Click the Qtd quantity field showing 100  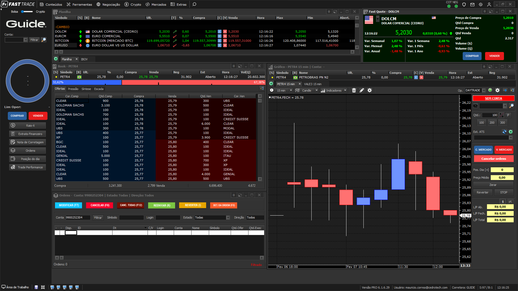[x=490, y=115]
